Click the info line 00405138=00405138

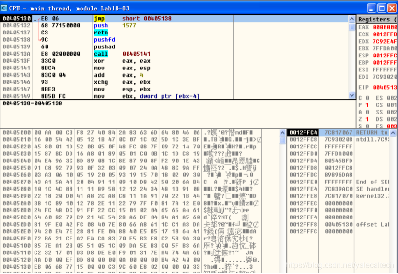(x=32, y=103)
